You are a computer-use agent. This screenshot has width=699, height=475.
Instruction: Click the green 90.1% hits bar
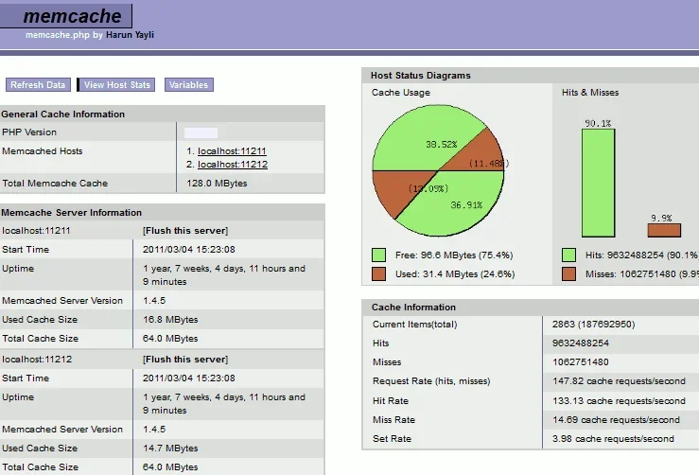tap(598, 183)
